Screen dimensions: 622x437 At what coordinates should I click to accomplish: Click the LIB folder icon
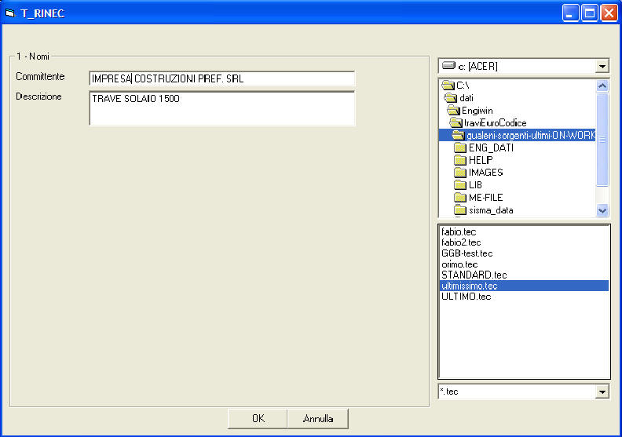click(x=460, y=186)
